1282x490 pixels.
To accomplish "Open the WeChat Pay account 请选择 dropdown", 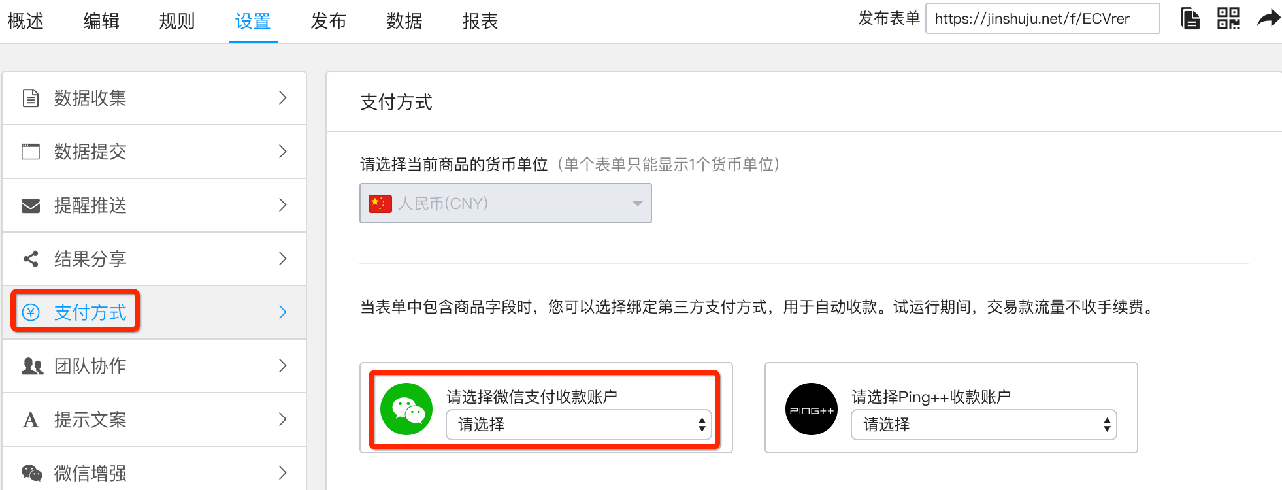I will tap(579, 425).
